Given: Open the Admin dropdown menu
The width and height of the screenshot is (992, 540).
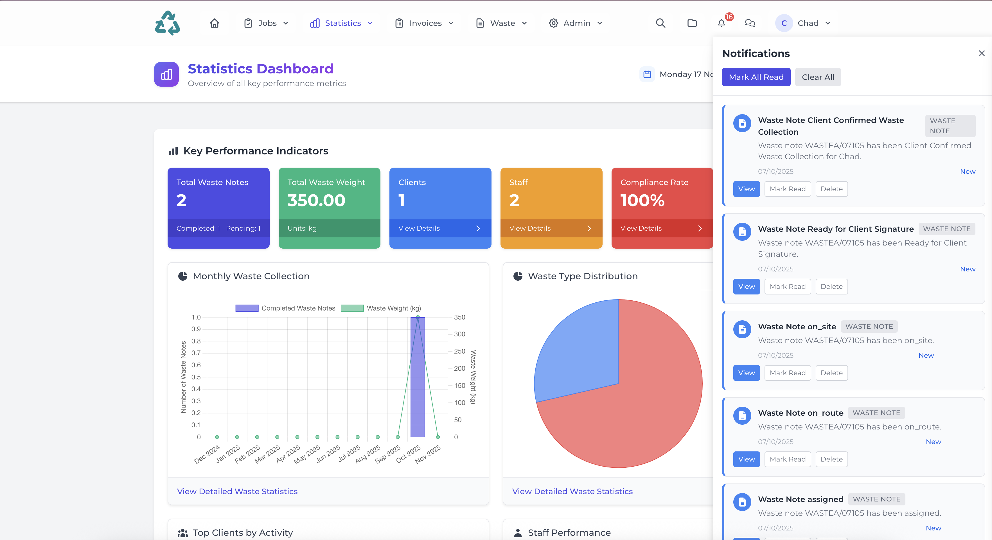Looking at the screenshot, I should [576, 23].
